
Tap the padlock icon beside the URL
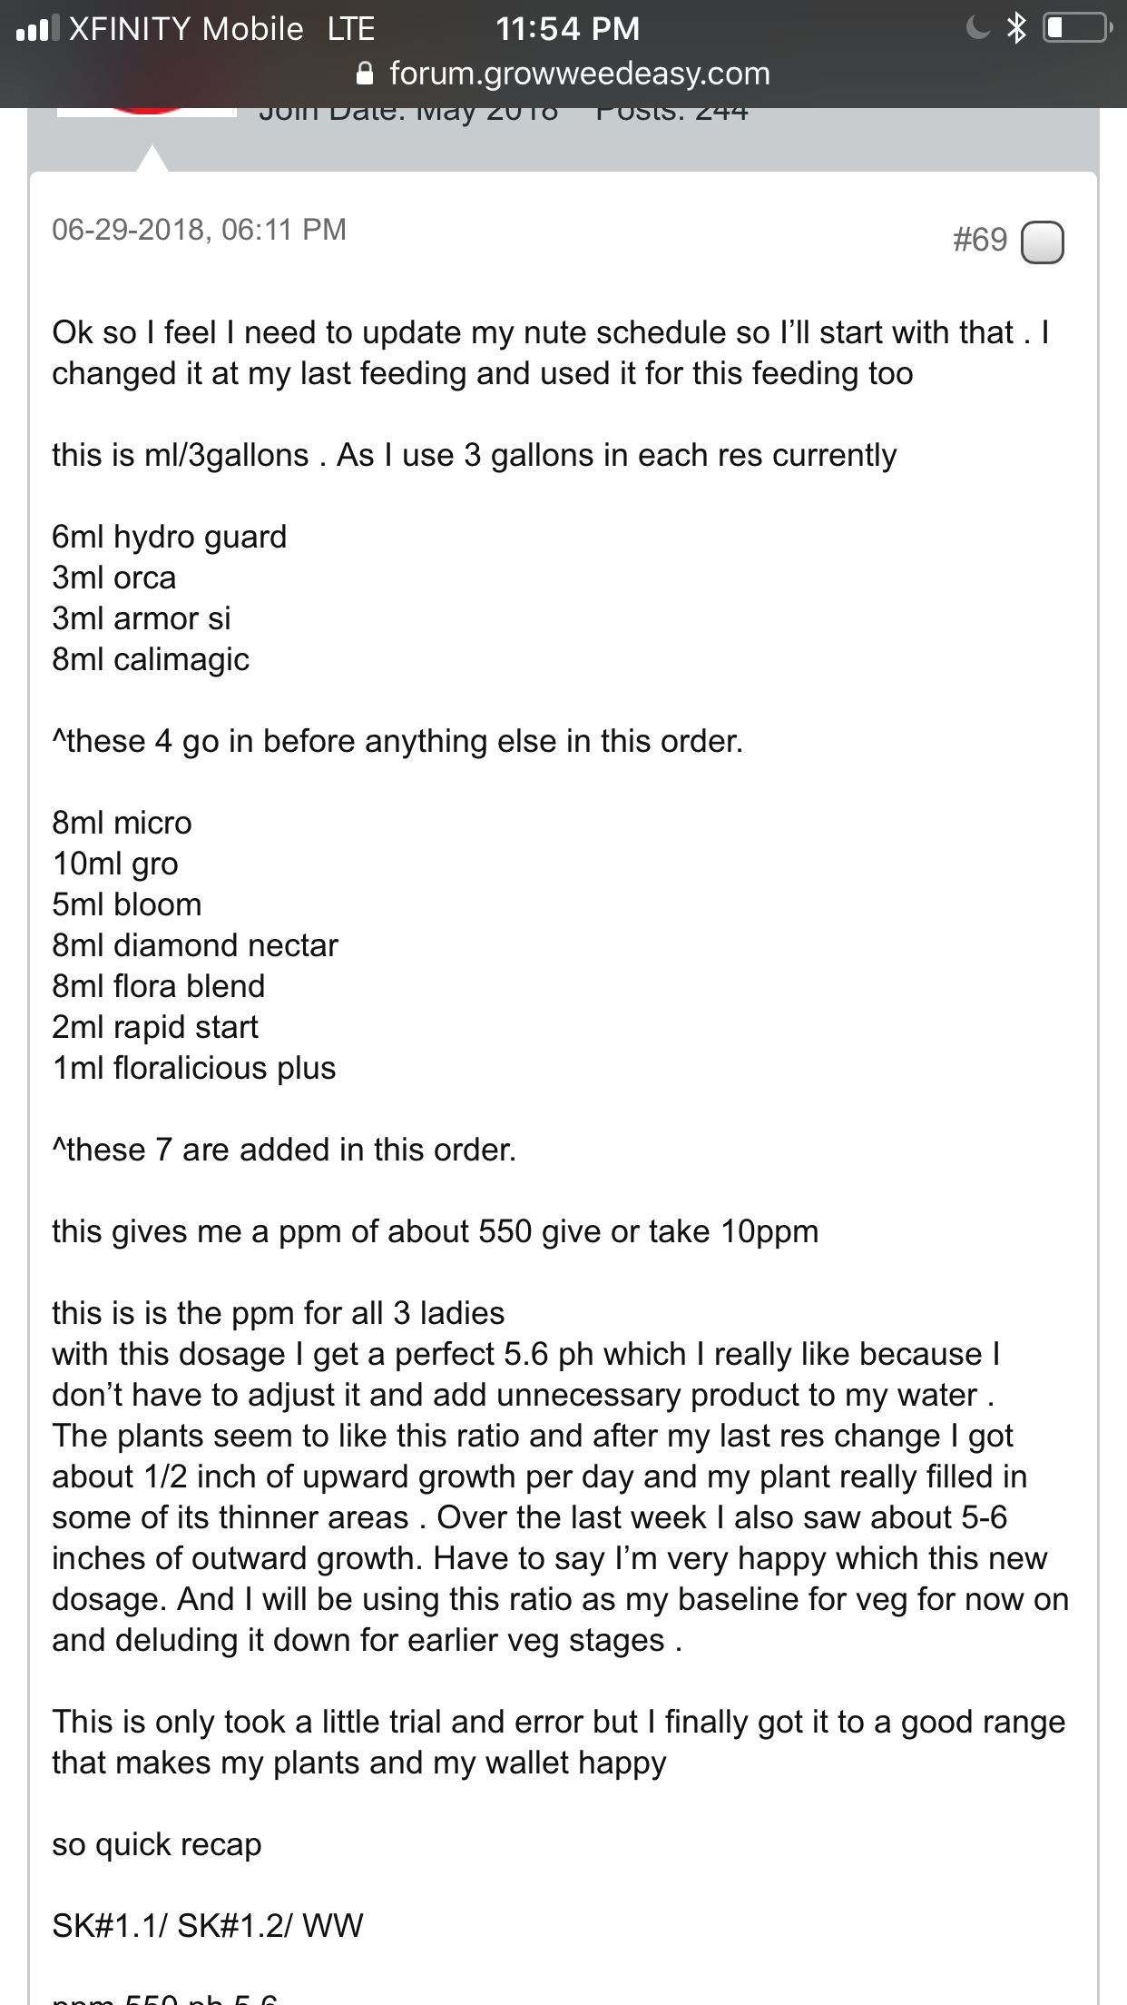pos(365,74)
